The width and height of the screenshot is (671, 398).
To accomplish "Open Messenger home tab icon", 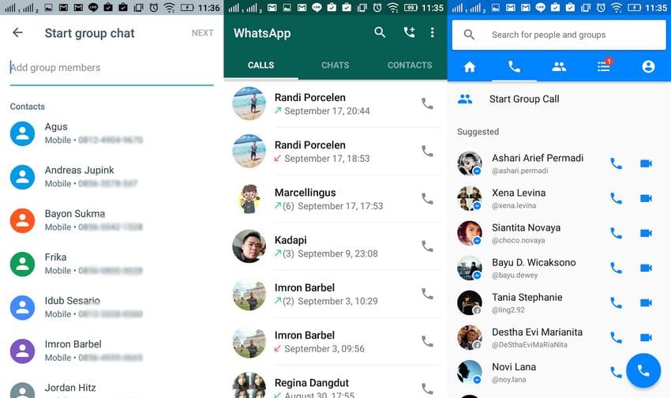I will coord(470,67).
